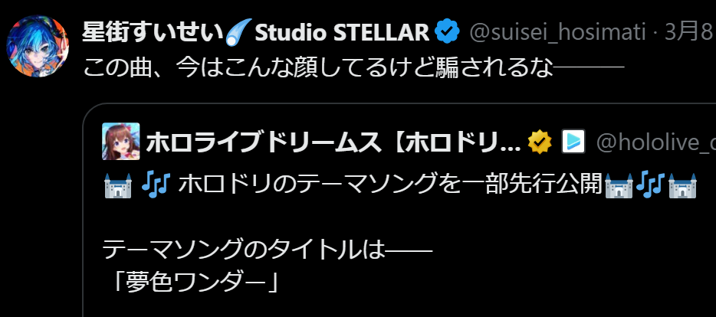Image resolution: width=716 pixels, height=317 pixels.
Task: Open the ホロライブドリームス square avatar
Action: [121, 142]
